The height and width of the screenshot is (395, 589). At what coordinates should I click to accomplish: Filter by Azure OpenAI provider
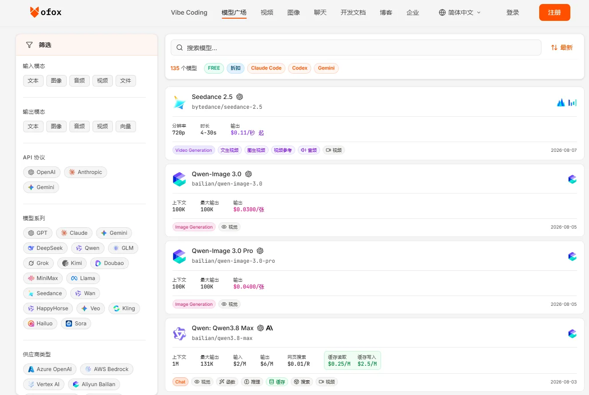tap(50, 369)
